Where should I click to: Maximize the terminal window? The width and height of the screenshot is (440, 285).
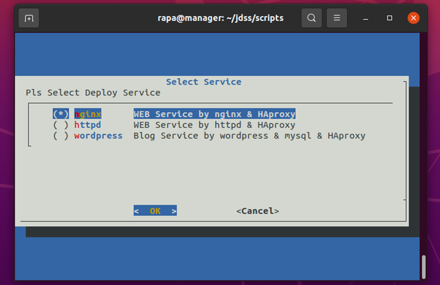pyautogui.click(x=389, y=18)
